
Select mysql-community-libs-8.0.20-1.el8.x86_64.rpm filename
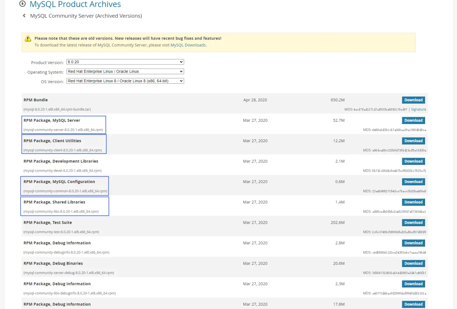[61, 211]
